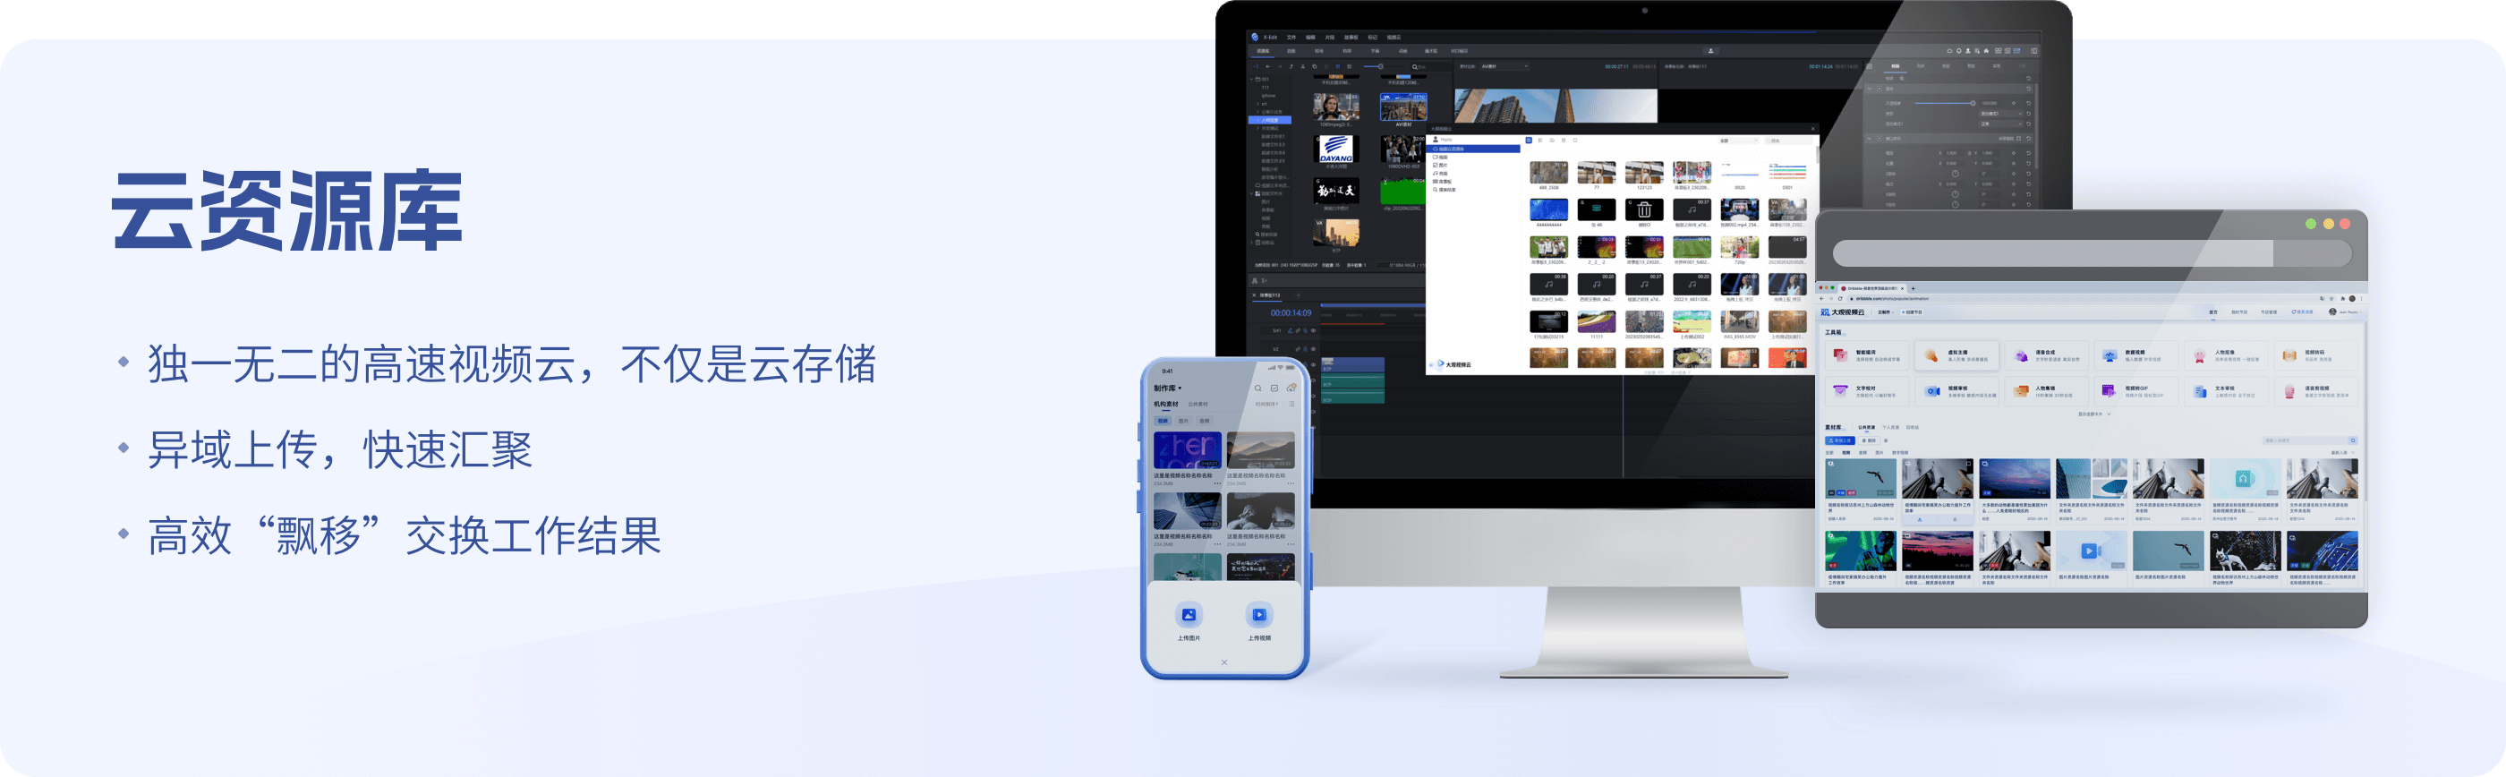Toggle the V2 track eye visibility

[x=1313, y=348]
